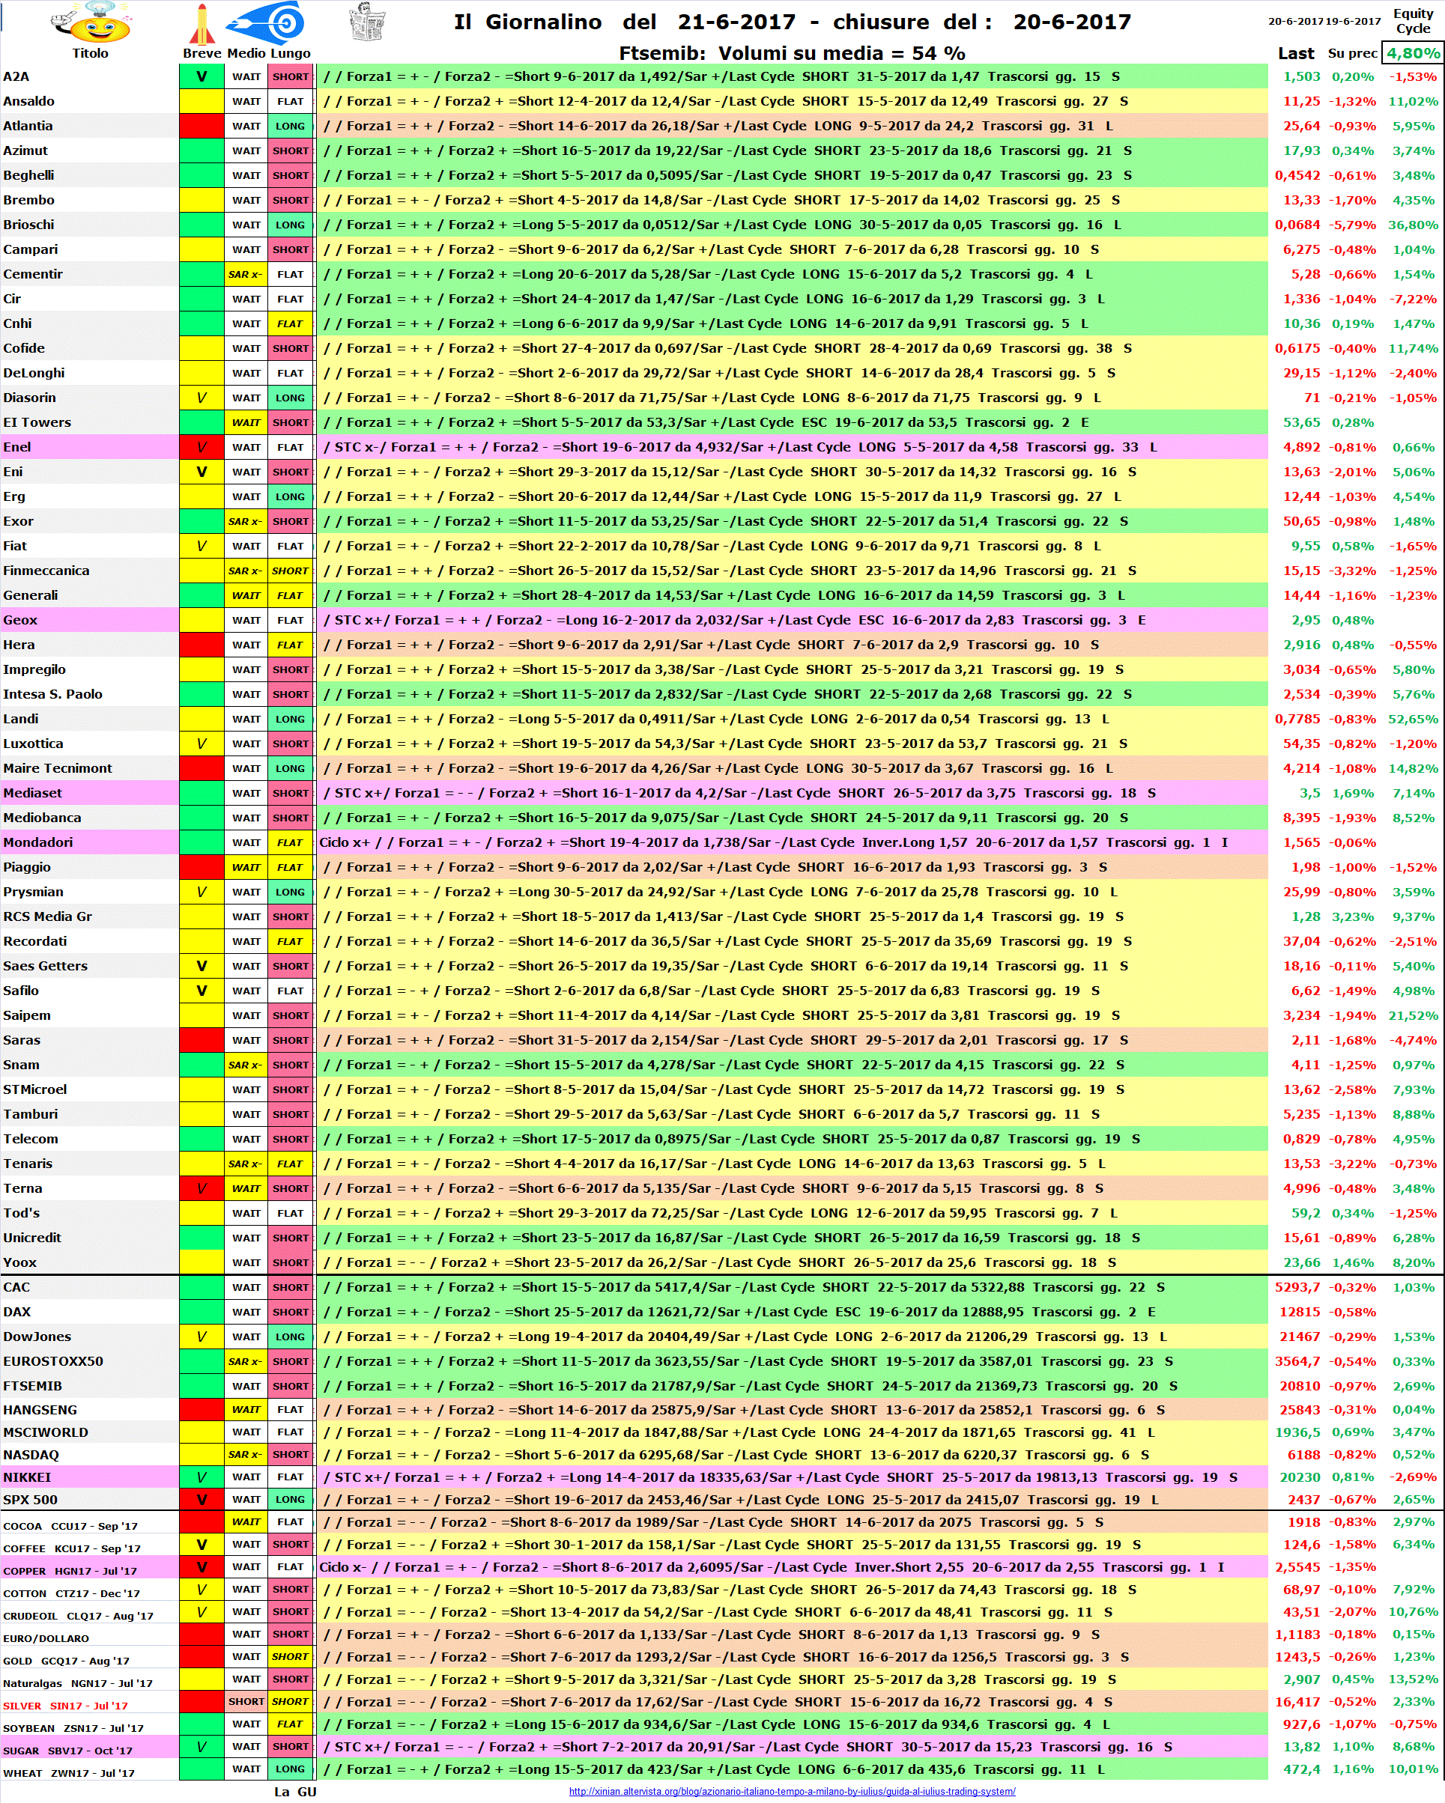Viewport: 1445px width, 1803px height.
Task: Click the Mondadori row name
Action: click(37, 842)
